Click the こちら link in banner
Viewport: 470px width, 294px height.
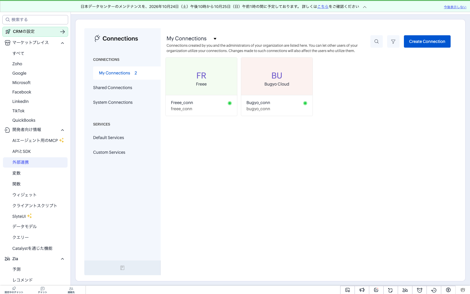[x=323, y=6]
